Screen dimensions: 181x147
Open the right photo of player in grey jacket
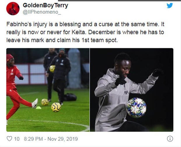[131, 90]
